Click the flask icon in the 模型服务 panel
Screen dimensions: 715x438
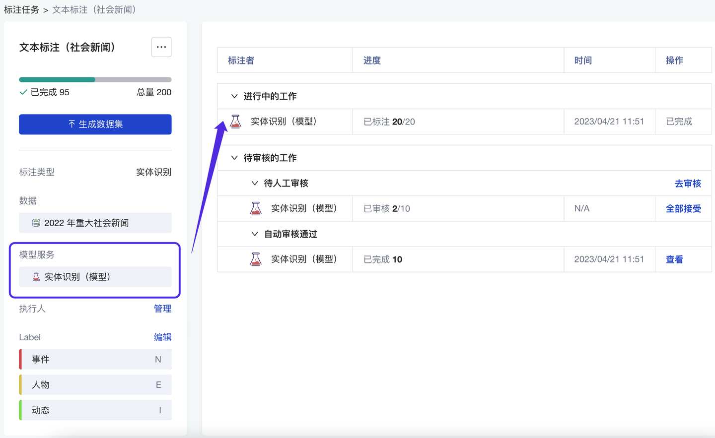(x=36, y=277)
